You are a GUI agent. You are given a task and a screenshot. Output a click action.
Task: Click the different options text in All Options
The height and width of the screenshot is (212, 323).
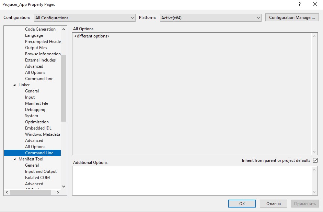92,36
